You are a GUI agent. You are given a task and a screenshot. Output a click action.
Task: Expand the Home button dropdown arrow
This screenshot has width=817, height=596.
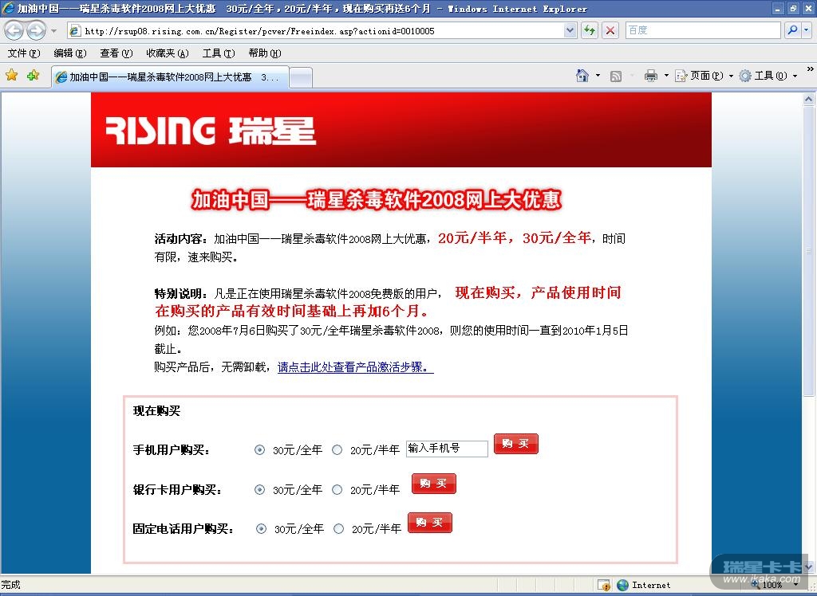(x=598, y=76)
